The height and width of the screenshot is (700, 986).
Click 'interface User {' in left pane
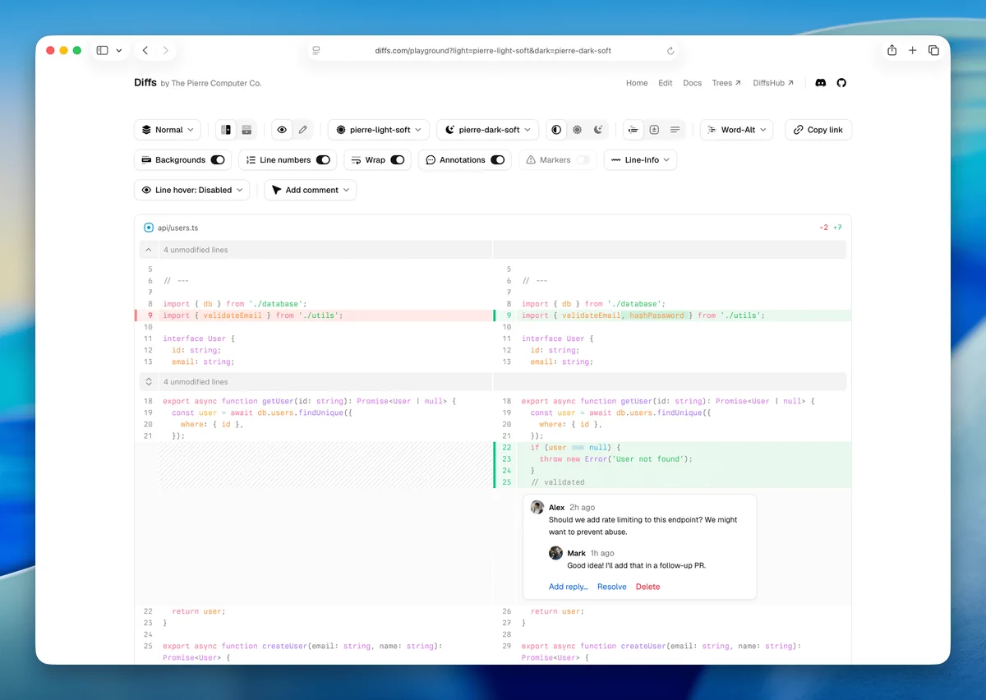click(x=200, y=338)
